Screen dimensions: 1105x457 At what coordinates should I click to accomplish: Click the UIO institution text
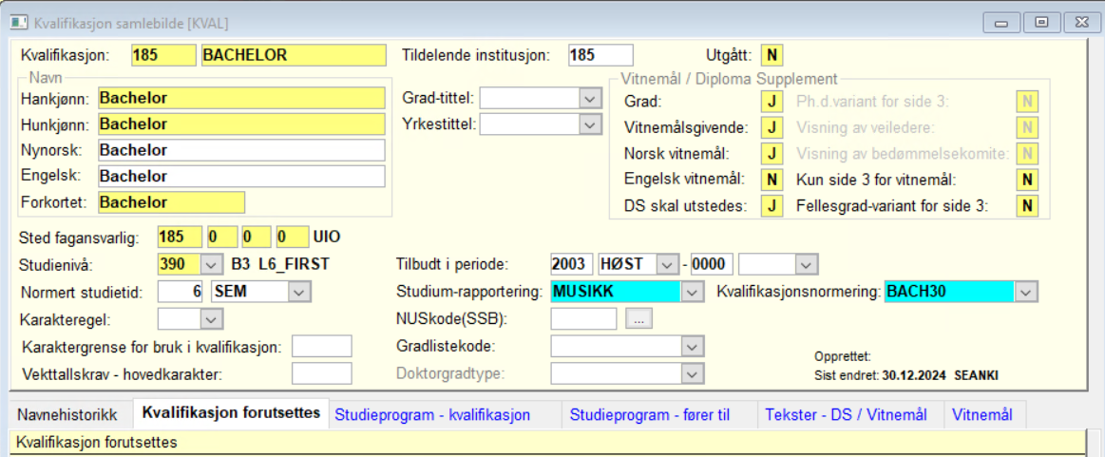click(x=327, y=237)
